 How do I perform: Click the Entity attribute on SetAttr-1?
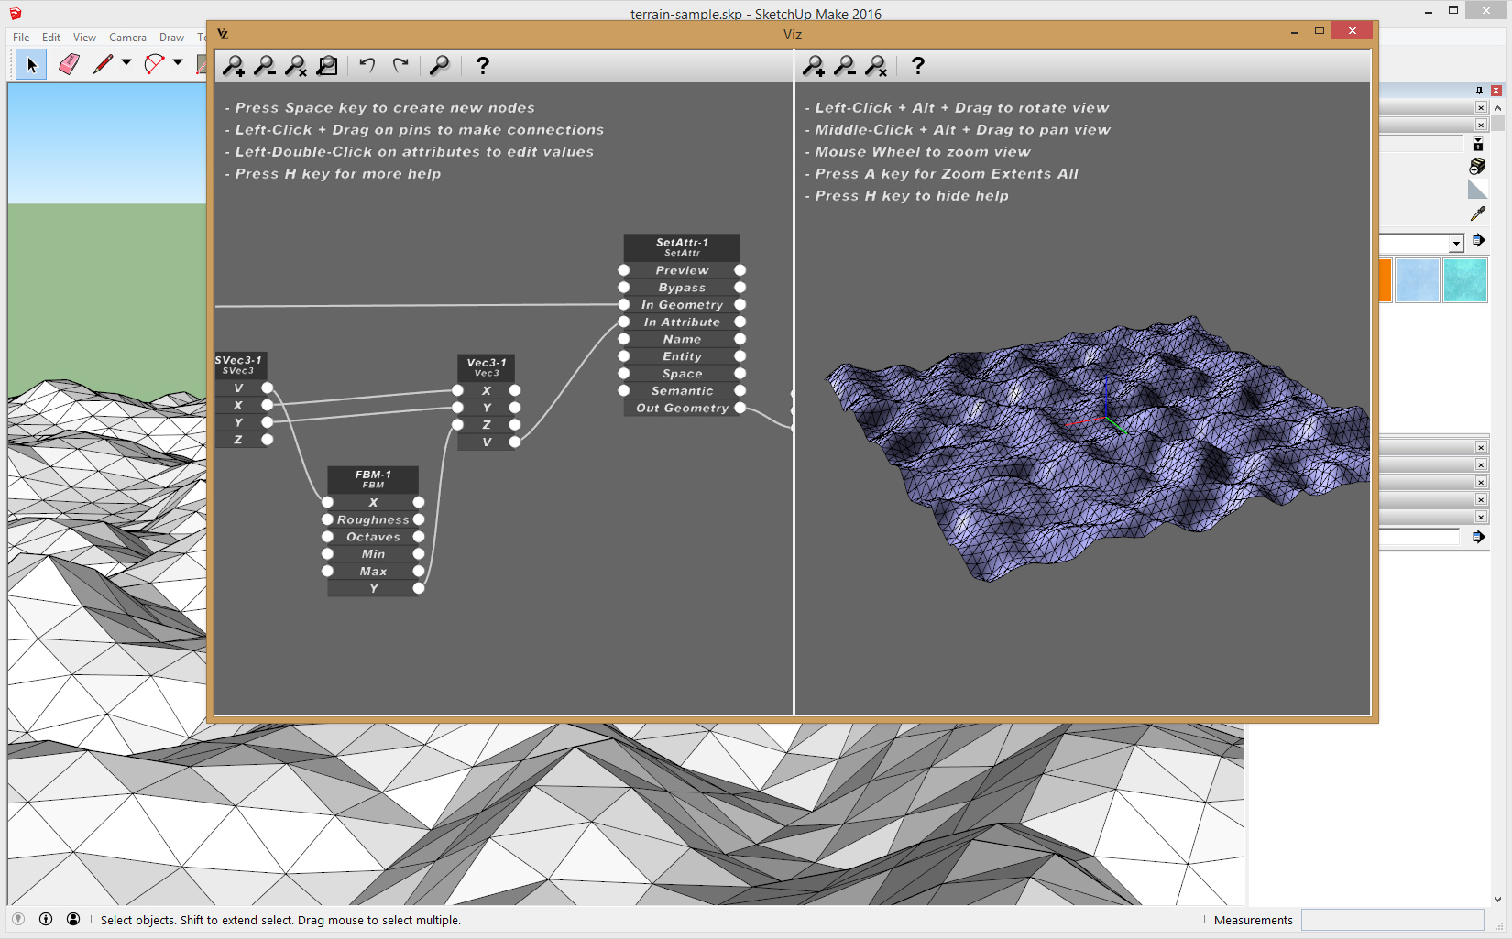682,356
